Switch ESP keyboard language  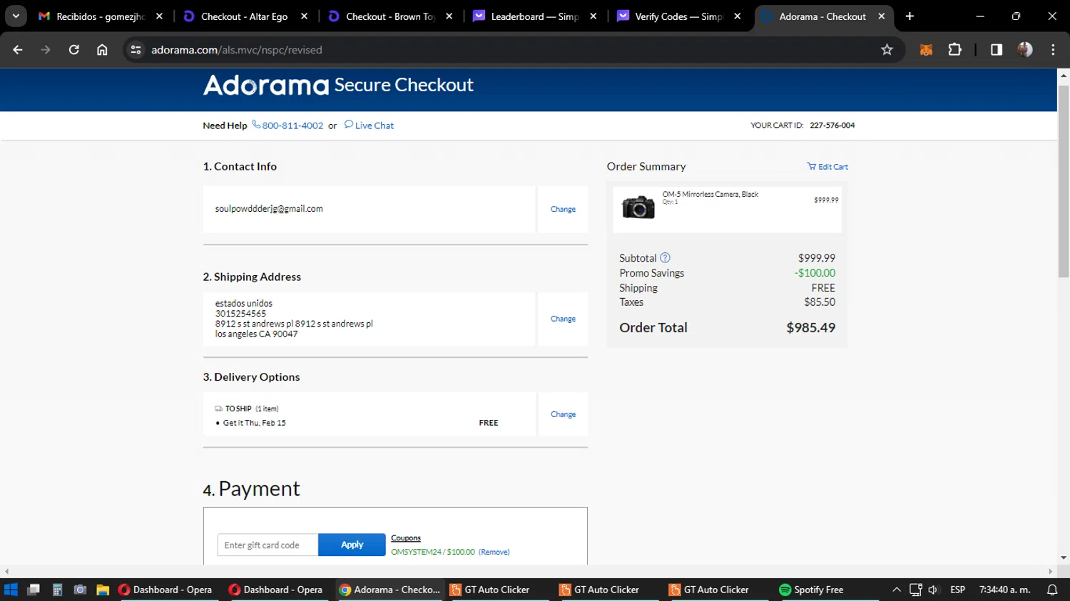(957, 590)
